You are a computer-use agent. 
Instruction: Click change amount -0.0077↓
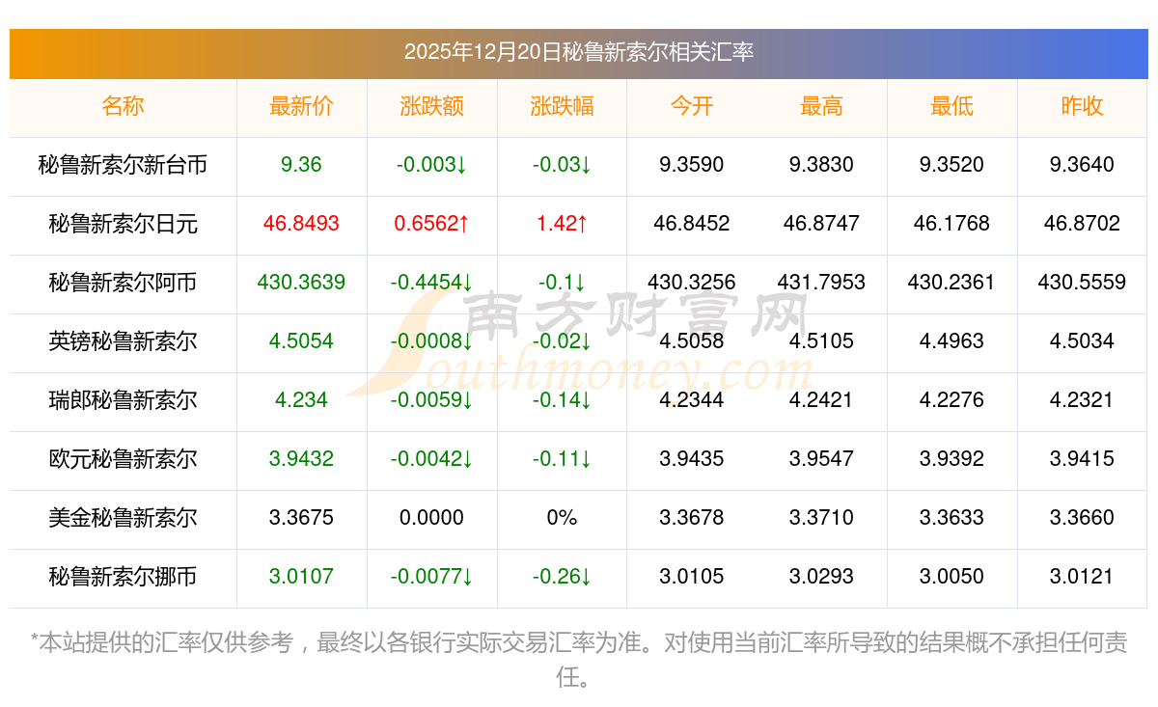431,577
